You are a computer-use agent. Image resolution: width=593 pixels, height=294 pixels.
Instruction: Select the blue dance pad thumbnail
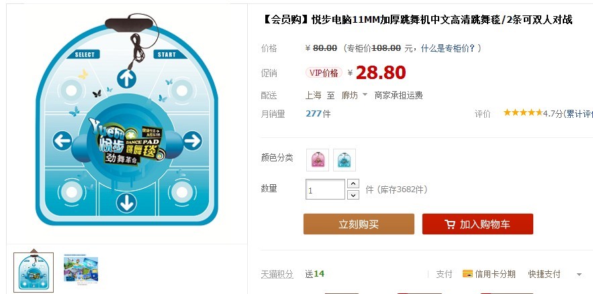tap(34, 272)
